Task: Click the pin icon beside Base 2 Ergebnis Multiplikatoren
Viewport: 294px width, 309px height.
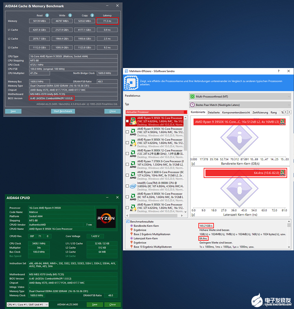Action: 132,234
